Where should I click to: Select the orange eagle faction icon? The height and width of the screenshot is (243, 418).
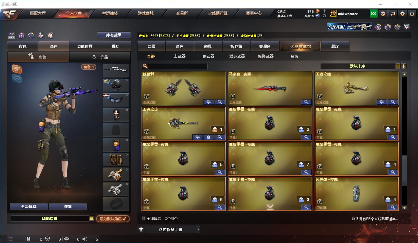point(17,69)
